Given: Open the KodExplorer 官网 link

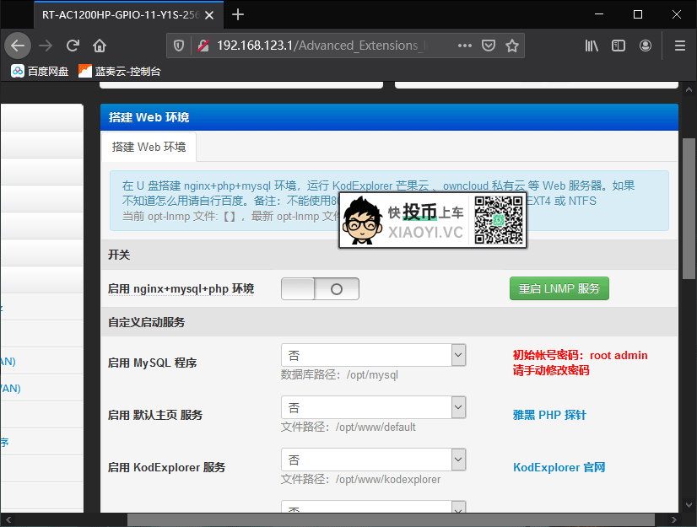Looking at the screenshot, I should coord(559,467).
